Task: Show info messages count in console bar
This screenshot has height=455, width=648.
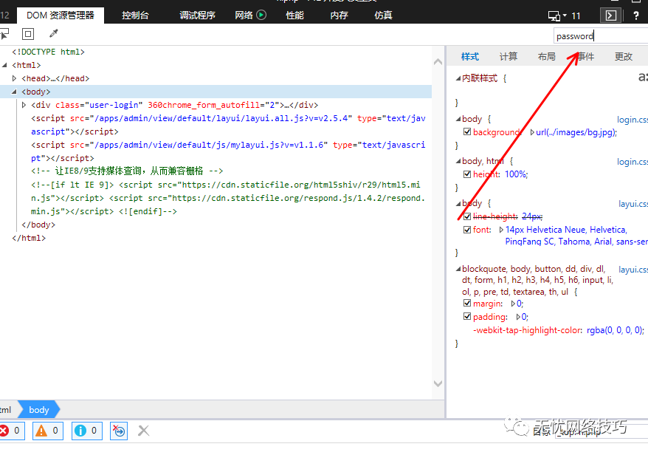Action: pyautogui.click(x=87, y=431)
